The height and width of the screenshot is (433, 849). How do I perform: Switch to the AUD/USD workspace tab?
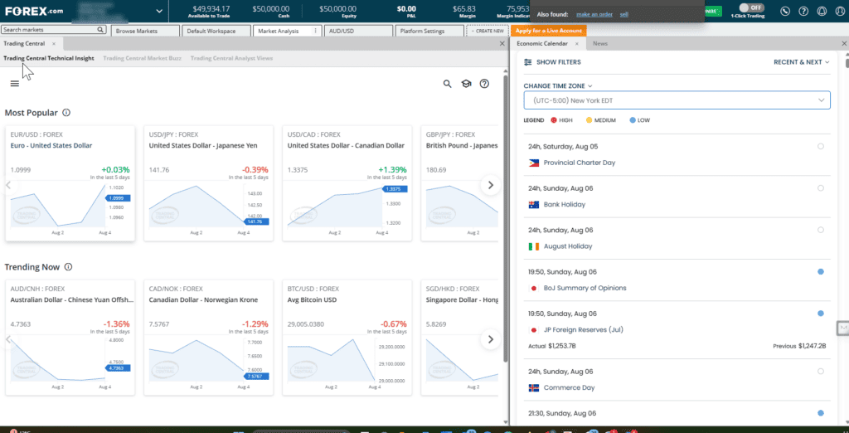pos(358,31)
